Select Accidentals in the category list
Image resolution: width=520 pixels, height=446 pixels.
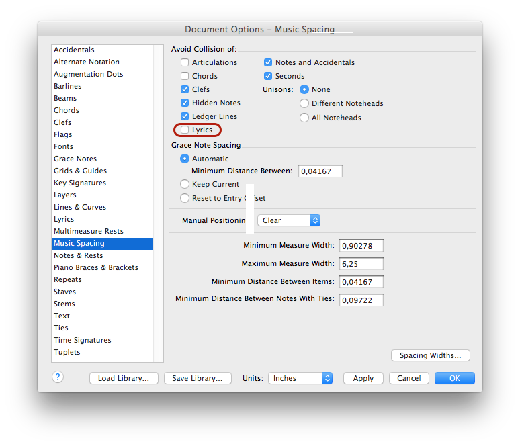74,50
